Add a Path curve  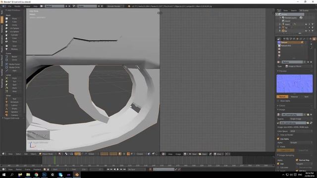point(13,71)
